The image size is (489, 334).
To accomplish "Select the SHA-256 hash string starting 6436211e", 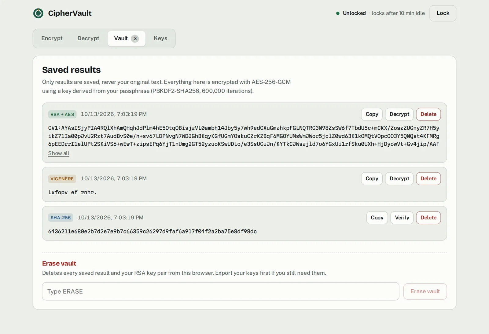I will click(153, 231).
